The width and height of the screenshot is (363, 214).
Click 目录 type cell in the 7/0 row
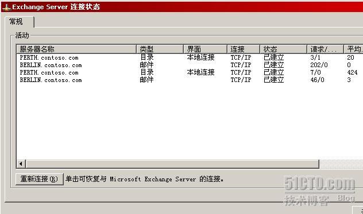click(147, 72)
